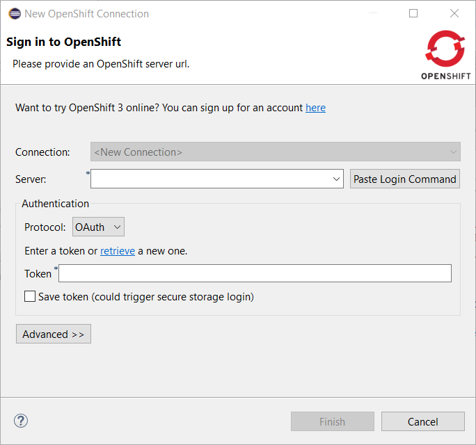Open the Protocol OAuth dropdown
Image resolution: width=476 pixels, height=445 pixels.
pyautogui.click(x=98, y=227)
